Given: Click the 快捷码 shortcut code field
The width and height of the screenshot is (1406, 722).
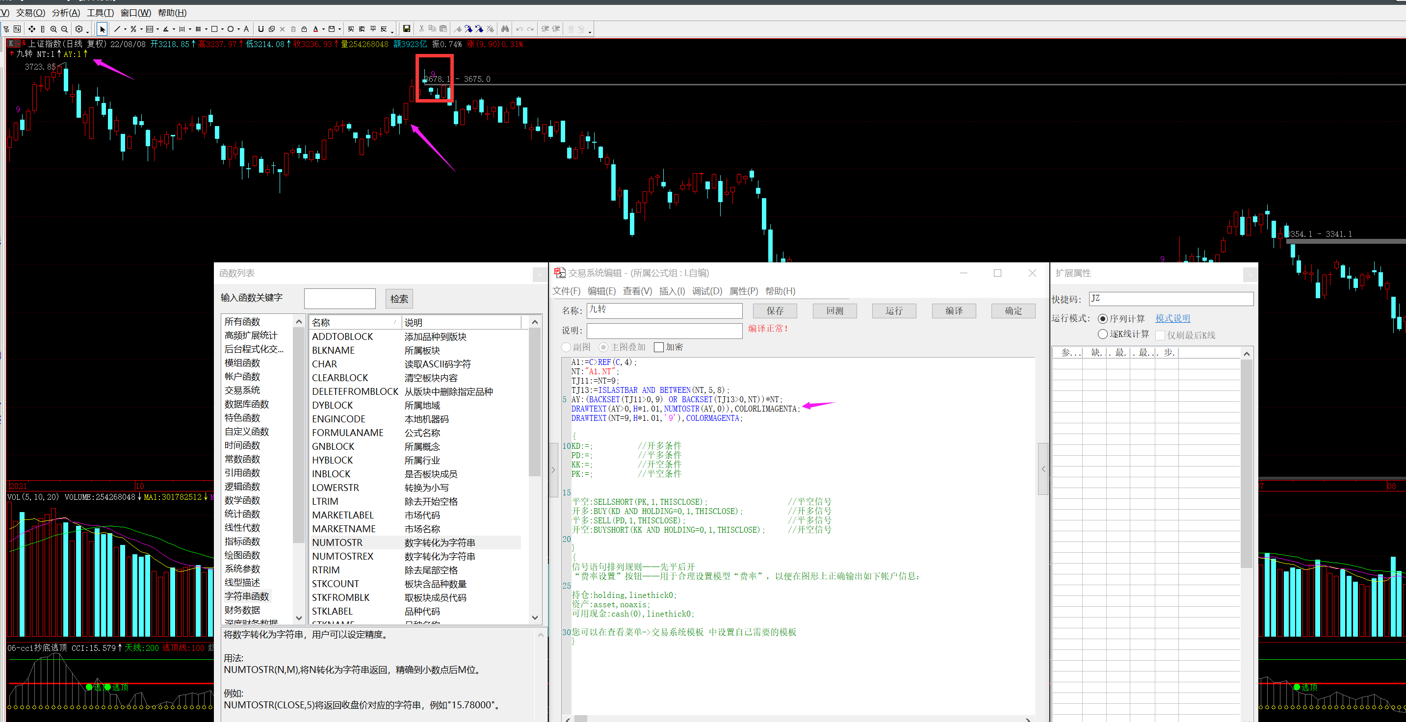Looking at the screenshot, I should [x=1171, y=299].
